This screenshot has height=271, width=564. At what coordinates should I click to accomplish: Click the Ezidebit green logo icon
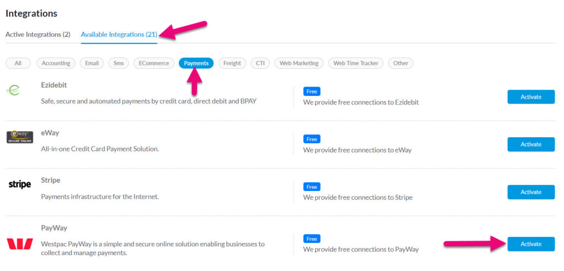click(13, 90)
